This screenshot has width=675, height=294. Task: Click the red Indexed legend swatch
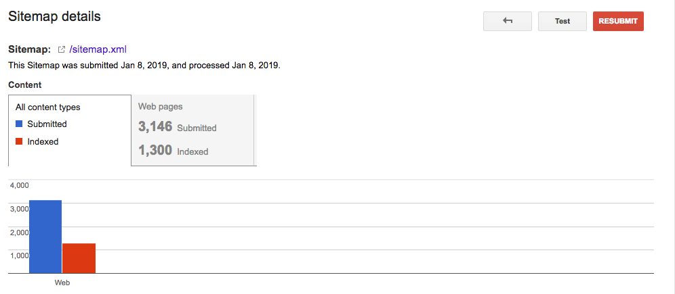pos(19,141)
